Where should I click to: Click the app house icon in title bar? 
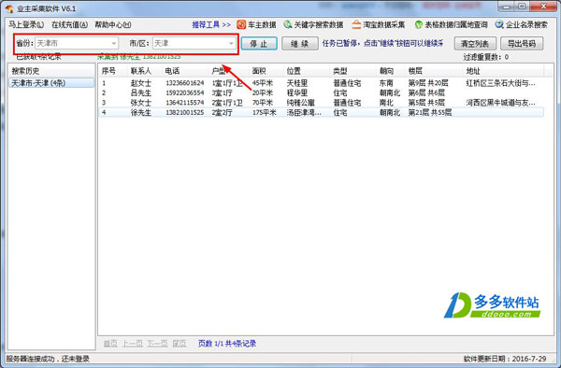(x=9, y=8)
